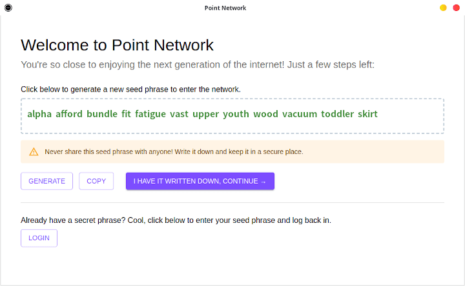Viewport: 465px width, 286px height.
Task: Click the seed word 'alpha'
Action: coord(39,114)
